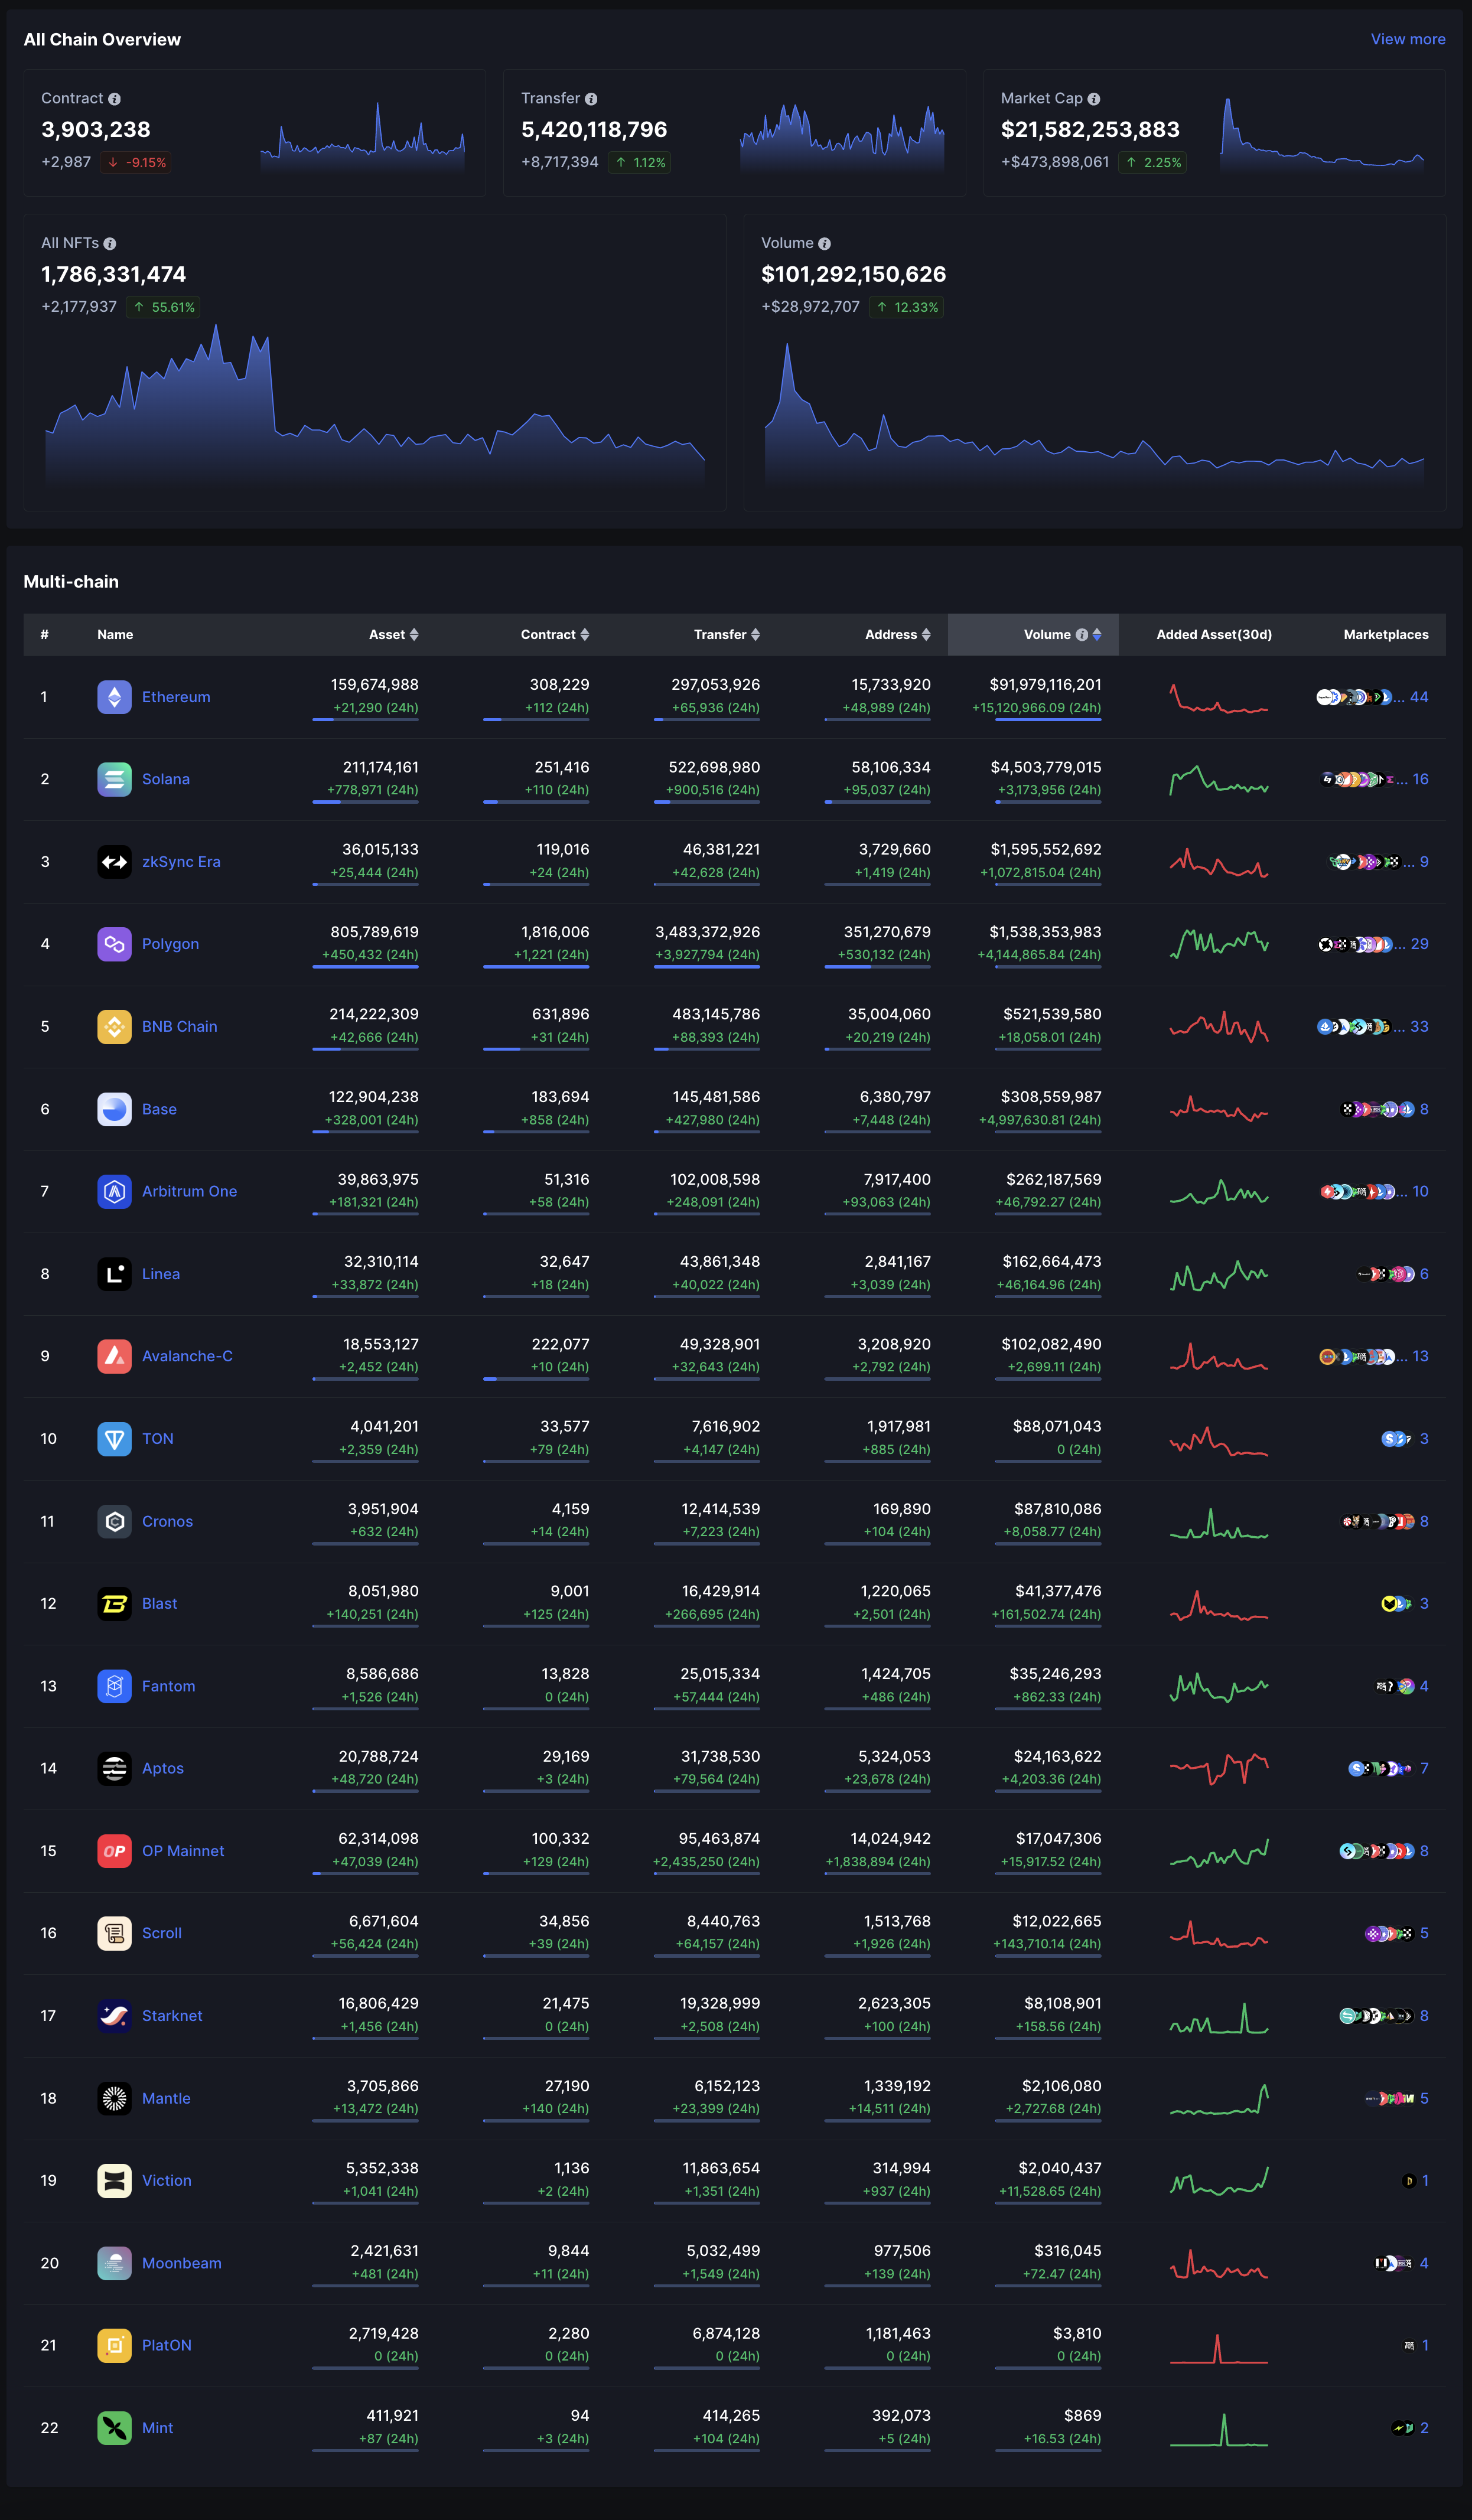Click the Linea chain logo icon
Image resolution: width=1472 pixels, height=2520 pixels.
tap(114, 1274)
